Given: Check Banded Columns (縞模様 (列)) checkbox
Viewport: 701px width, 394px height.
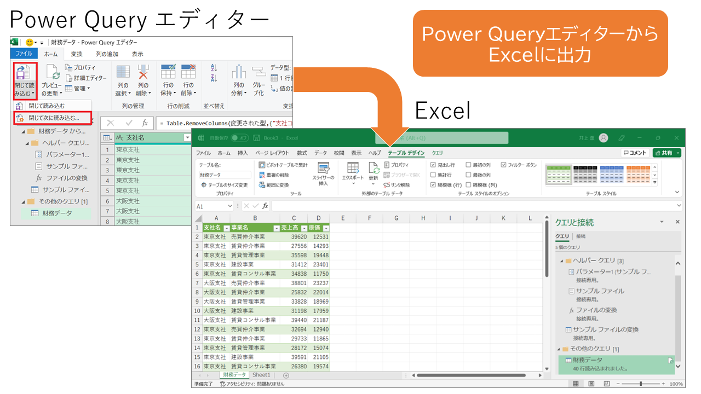Looking at the screenshot, I should point(468,185).
